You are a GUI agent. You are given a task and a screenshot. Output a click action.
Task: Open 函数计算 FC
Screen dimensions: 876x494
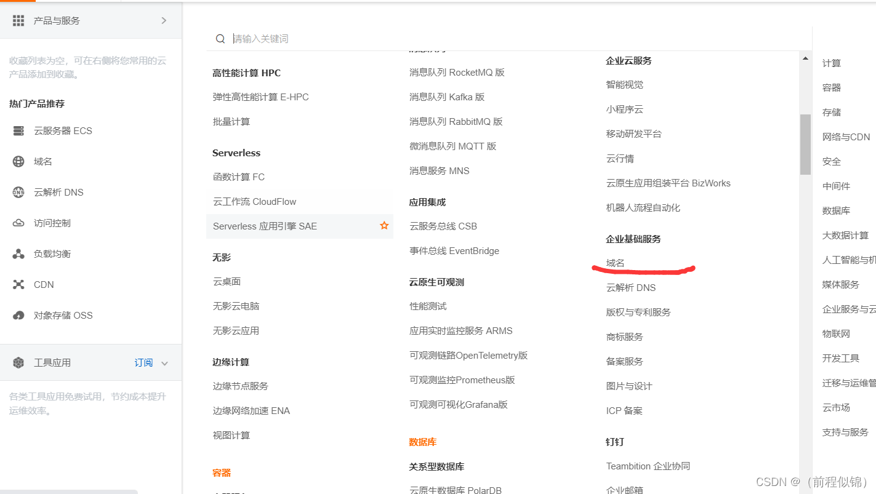(239, 177)
